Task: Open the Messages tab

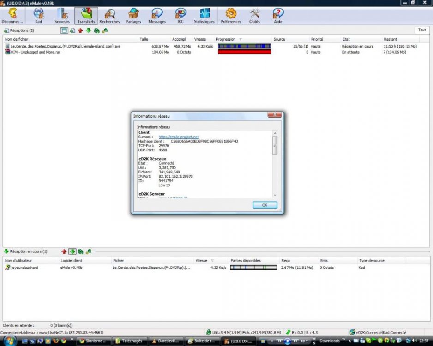Action: point(156,15)
